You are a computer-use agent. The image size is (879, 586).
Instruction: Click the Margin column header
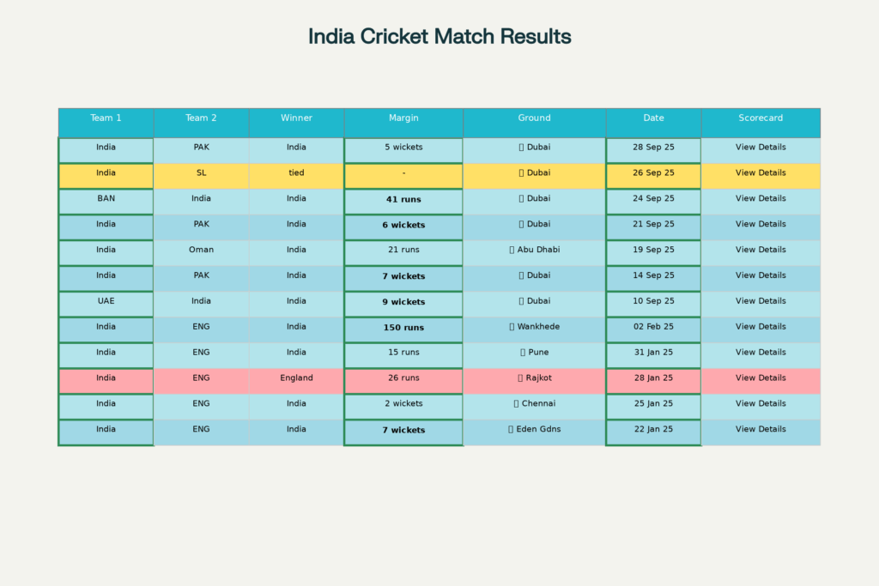[x=403, y=118]
